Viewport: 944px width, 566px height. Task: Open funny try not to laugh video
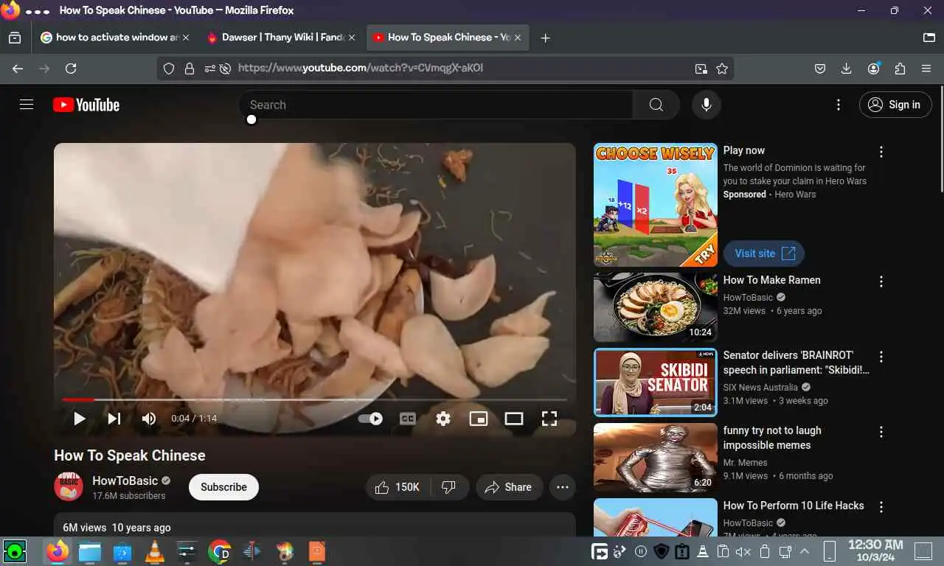[x=656, y=458]
